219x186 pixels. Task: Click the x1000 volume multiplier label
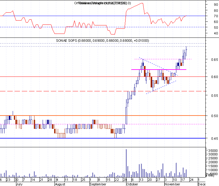click(x=210, y=175)
